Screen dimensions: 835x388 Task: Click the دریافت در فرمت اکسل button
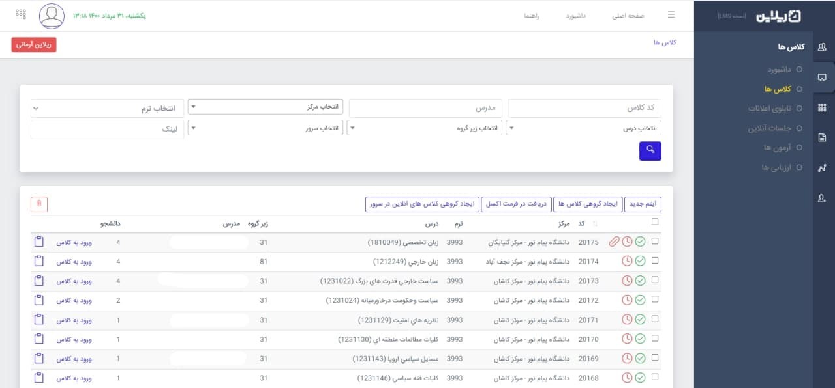[x=517, y=204]
